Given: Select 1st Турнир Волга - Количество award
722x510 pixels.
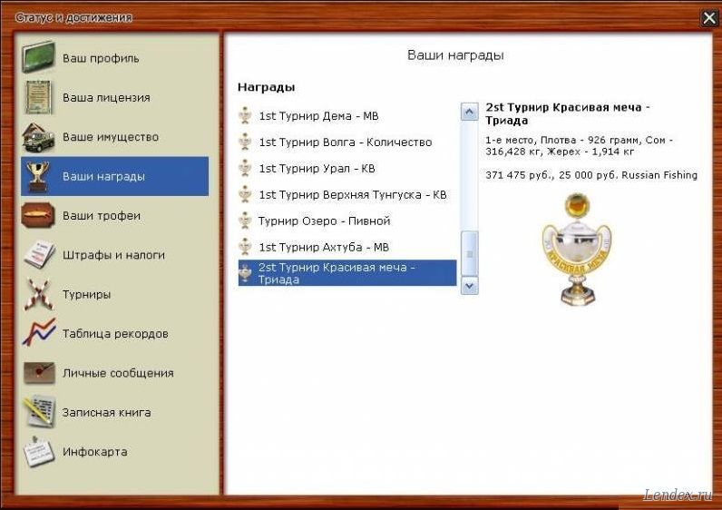Looking at the screenshot, I should coord(345,142).
